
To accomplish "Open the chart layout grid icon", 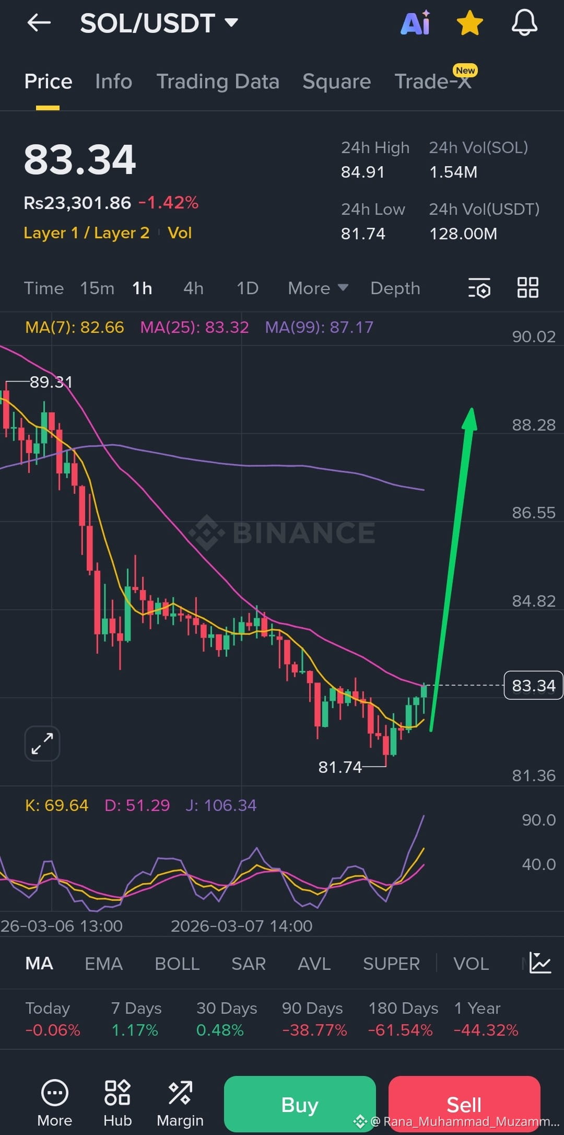I will click(527, 287).
